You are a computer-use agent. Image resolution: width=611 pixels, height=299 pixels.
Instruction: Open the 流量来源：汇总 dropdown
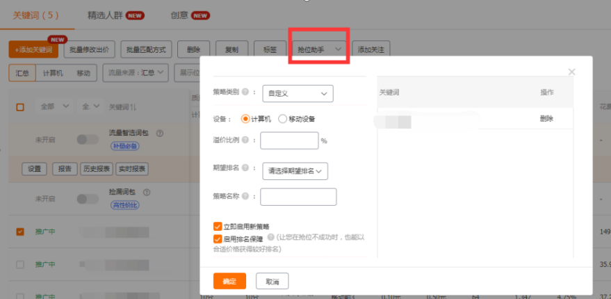click(x=136, y=73)
